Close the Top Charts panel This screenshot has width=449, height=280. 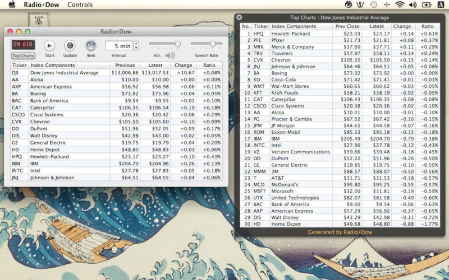pyautogui.click(x=239, y=17)
